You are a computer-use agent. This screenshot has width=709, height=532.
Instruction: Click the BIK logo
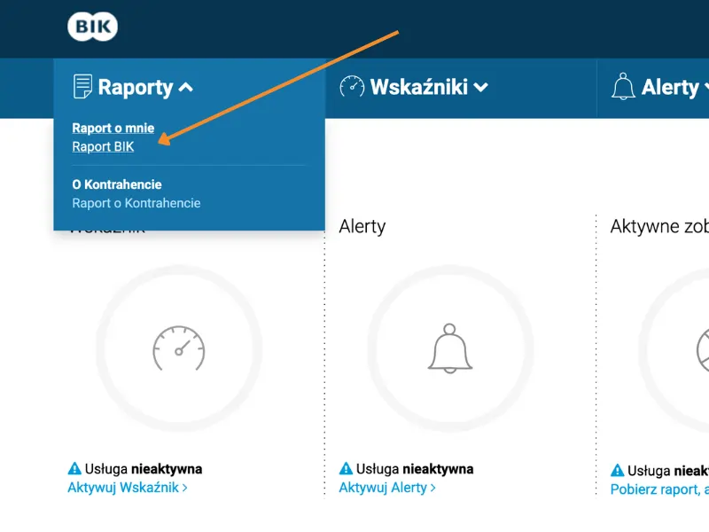pyautogui.click(x=92, y=27)
